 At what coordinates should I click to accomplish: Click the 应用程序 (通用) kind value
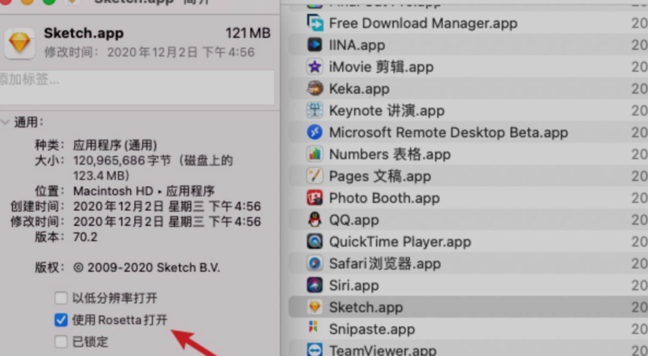tap(115, 145)
